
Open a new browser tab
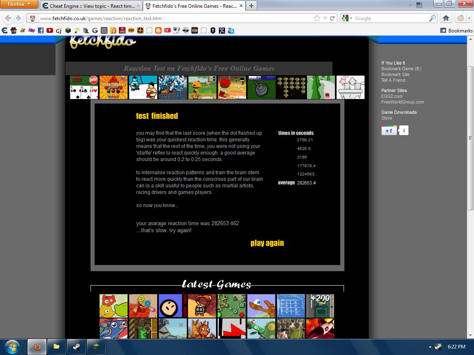[251, 6]
